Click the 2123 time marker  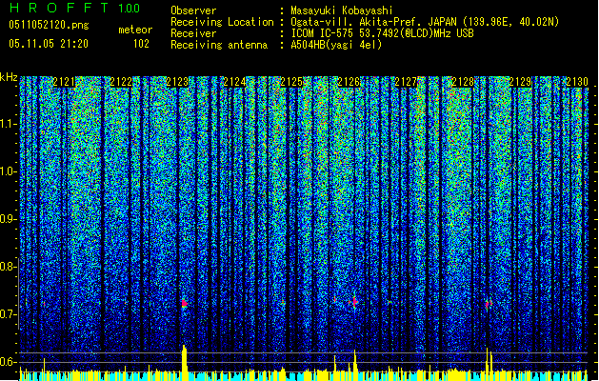click(x=177, y=82)
